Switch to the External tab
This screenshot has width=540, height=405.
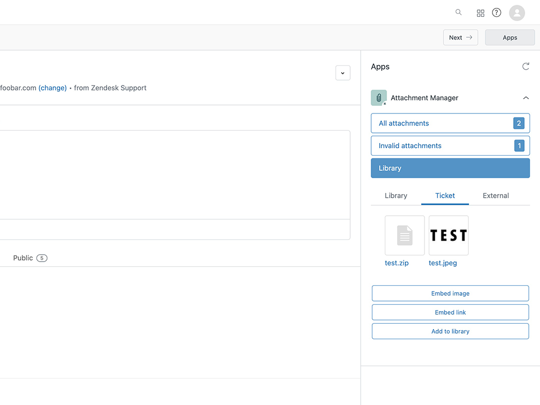495,196
